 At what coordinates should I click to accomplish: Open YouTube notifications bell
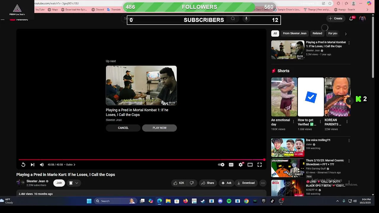(x=351, y=18)
